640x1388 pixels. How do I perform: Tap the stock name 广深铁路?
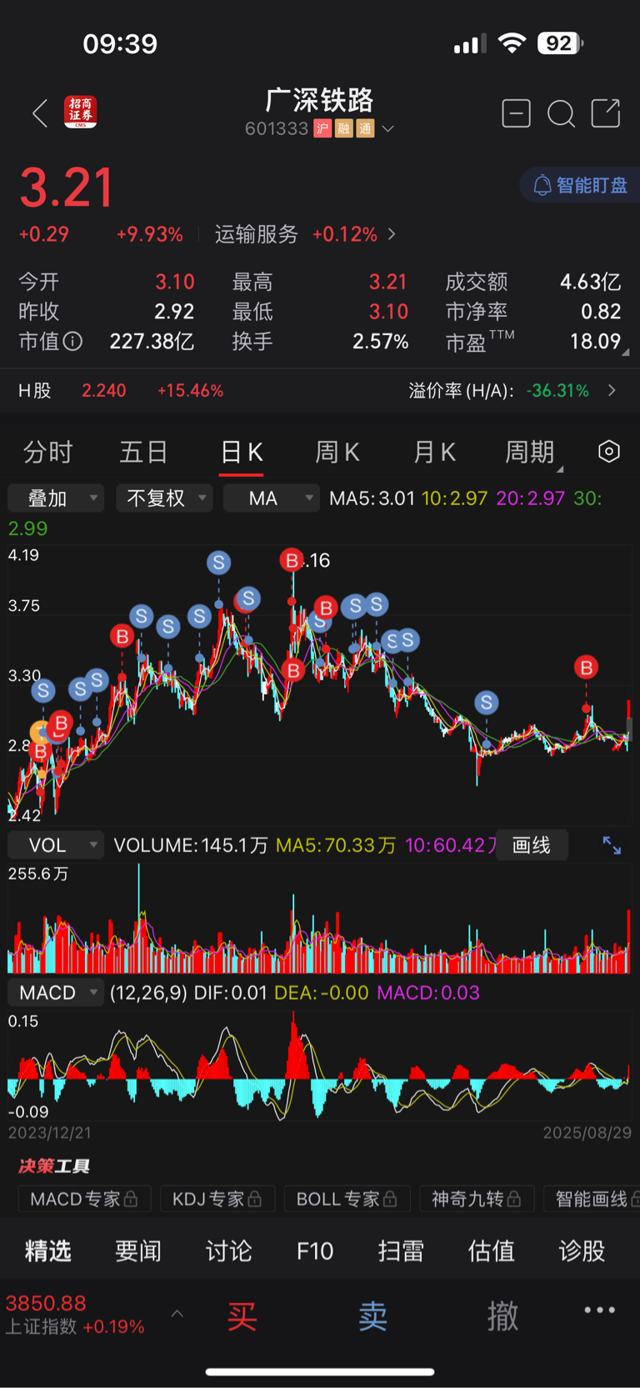pos(320,100)
